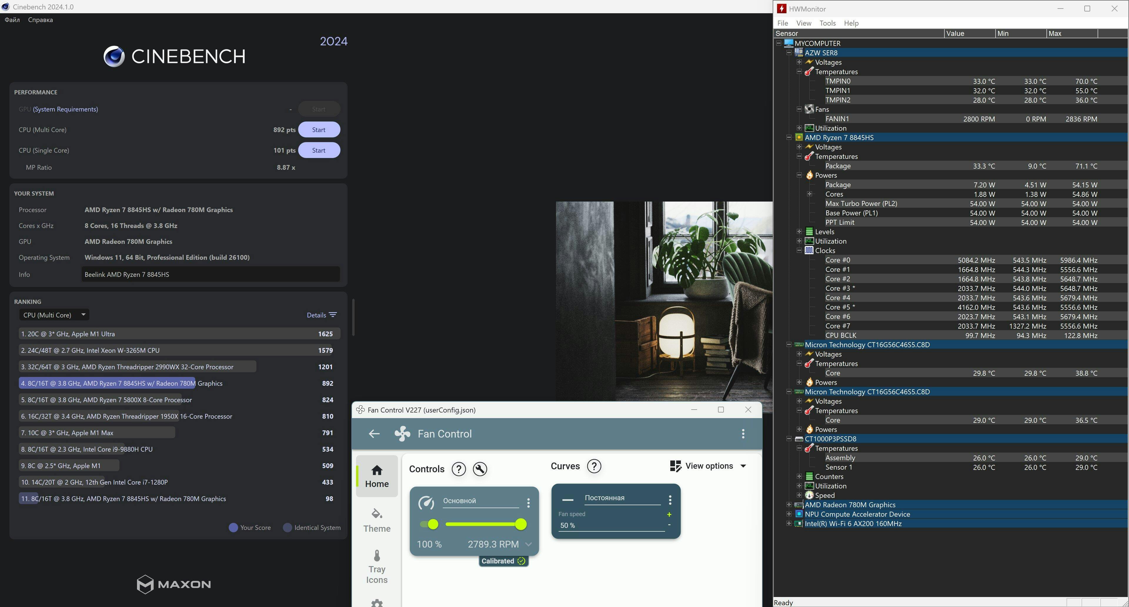Image resolution: width=1129 pixels, height=607 pixels.
Task: Click the Cinebench logo sphere
Action: tap(114, 56)
